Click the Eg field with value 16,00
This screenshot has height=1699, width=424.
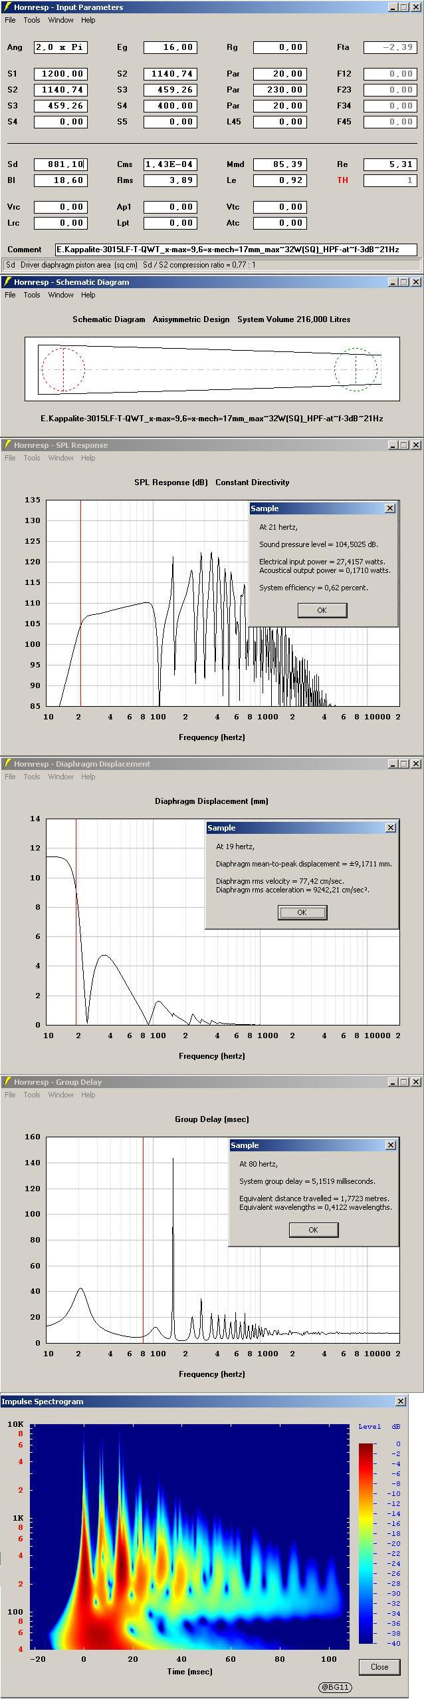click(x=170, y=47)
